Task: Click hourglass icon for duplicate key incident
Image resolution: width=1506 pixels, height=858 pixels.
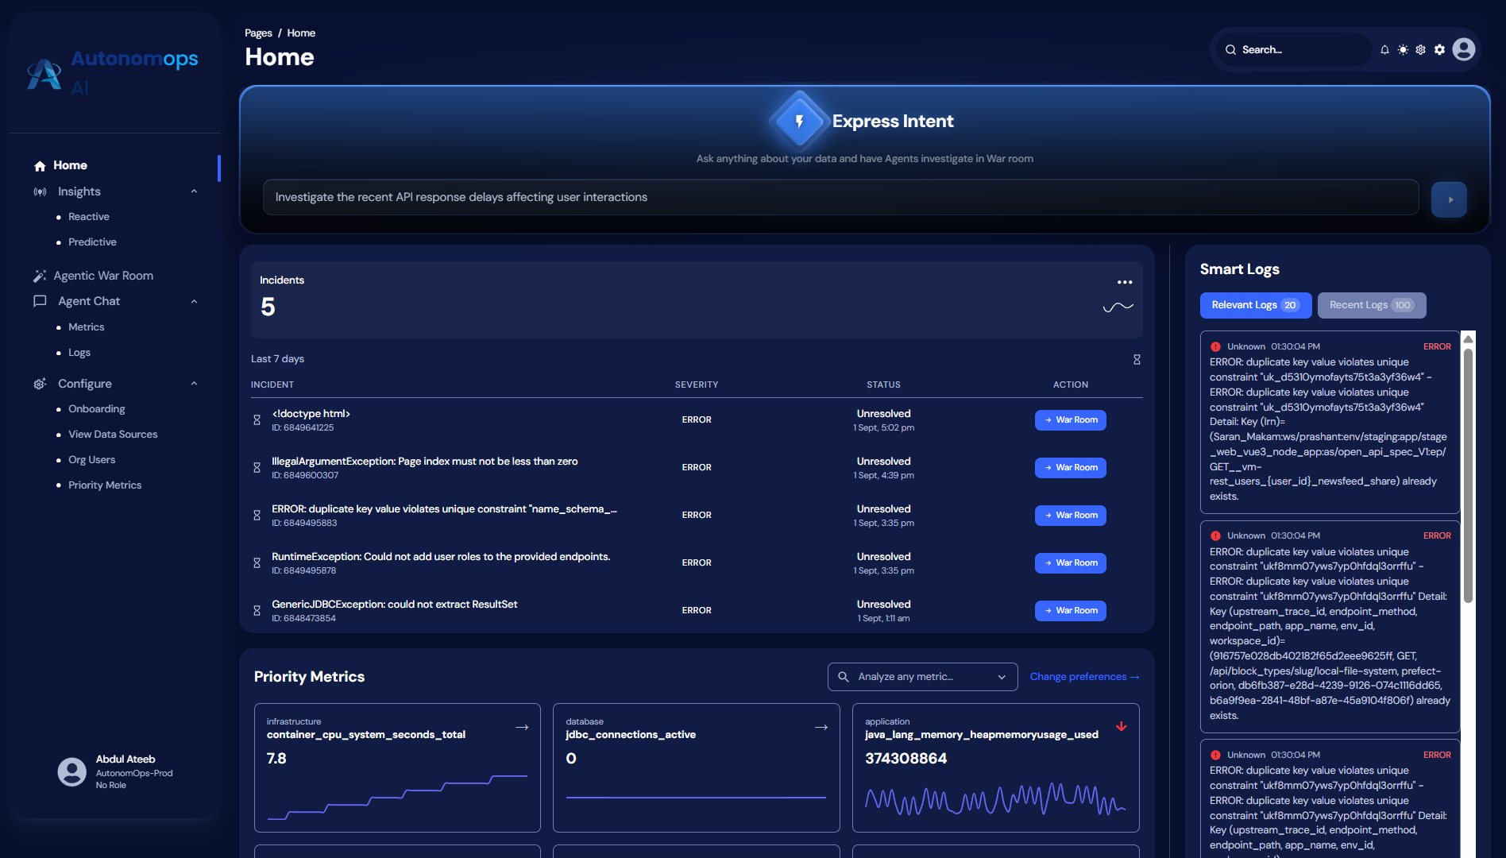Action: coord(257,516)
